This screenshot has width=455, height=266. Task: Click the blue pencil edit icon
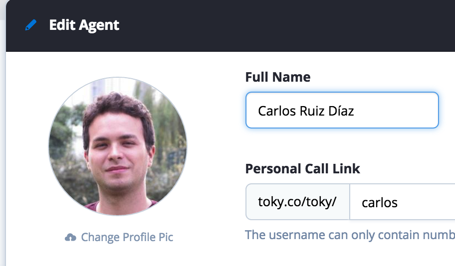click(31, 25)
